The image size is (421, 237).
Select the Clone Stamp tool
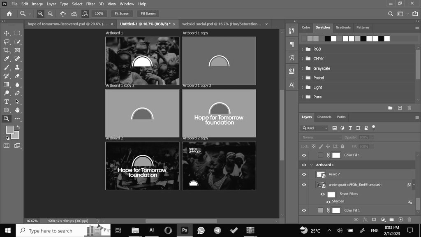coord(17,67)
